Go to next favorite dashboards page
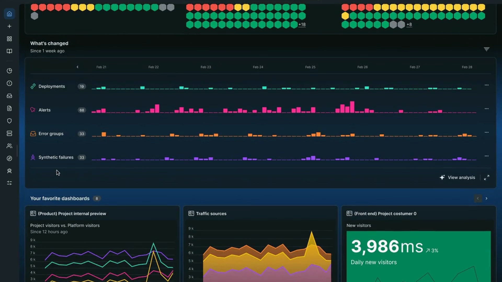This screenshot has height=282, width=502. 486,198
